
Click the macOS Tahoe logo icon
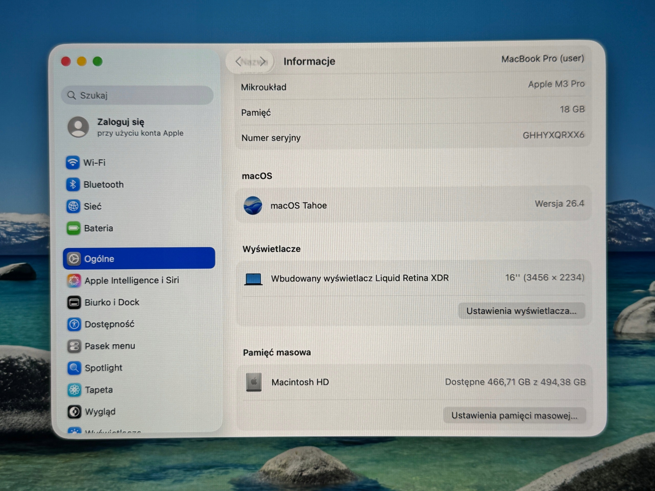click(253, 205)
